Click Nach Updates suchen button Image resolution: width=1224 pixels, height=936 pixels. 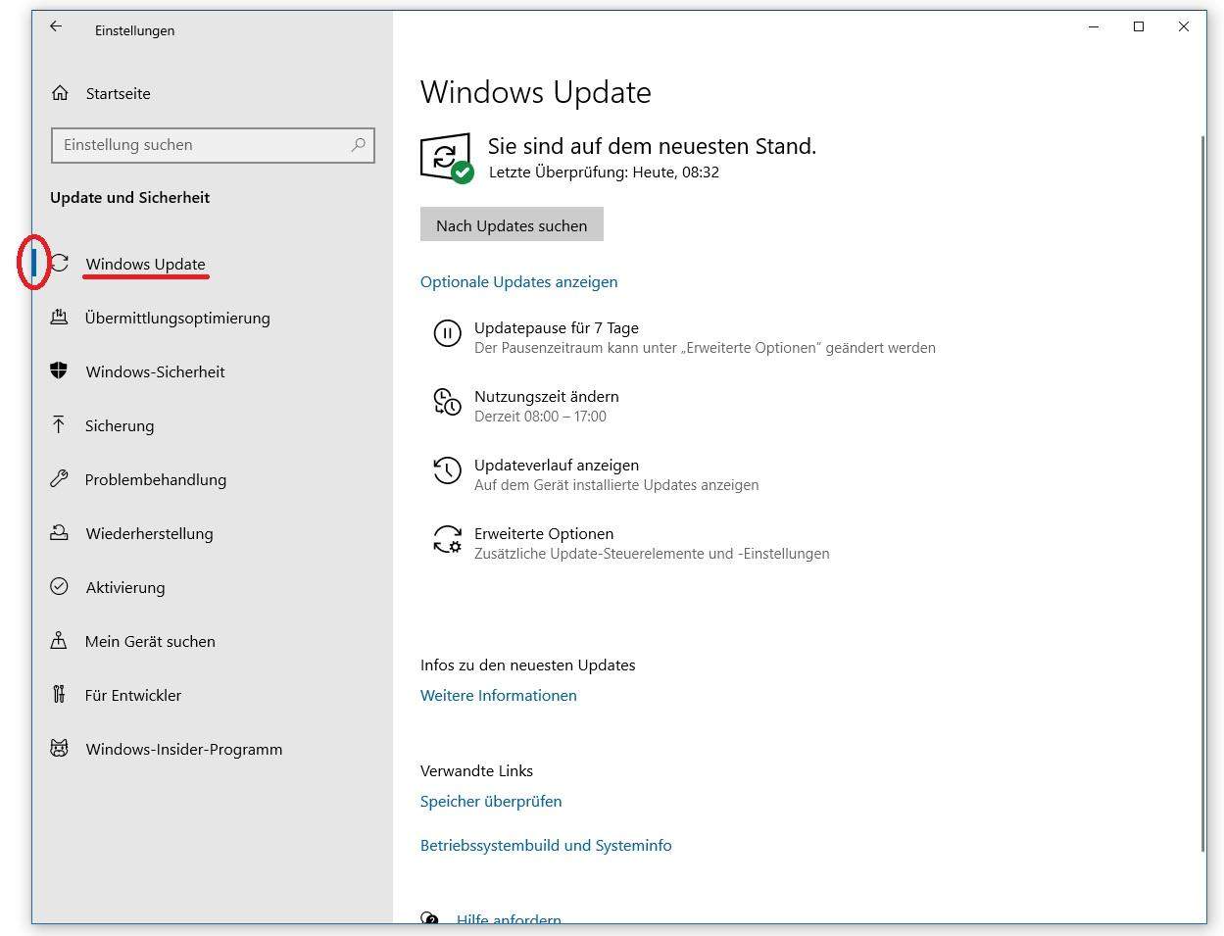click(512, 224)
